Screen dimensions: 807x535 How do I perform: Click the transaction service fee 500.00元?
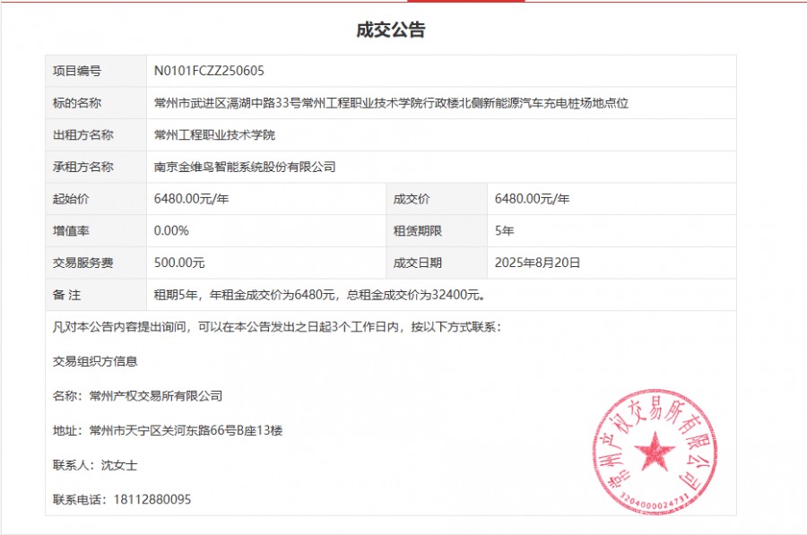(x=181, y=263)
